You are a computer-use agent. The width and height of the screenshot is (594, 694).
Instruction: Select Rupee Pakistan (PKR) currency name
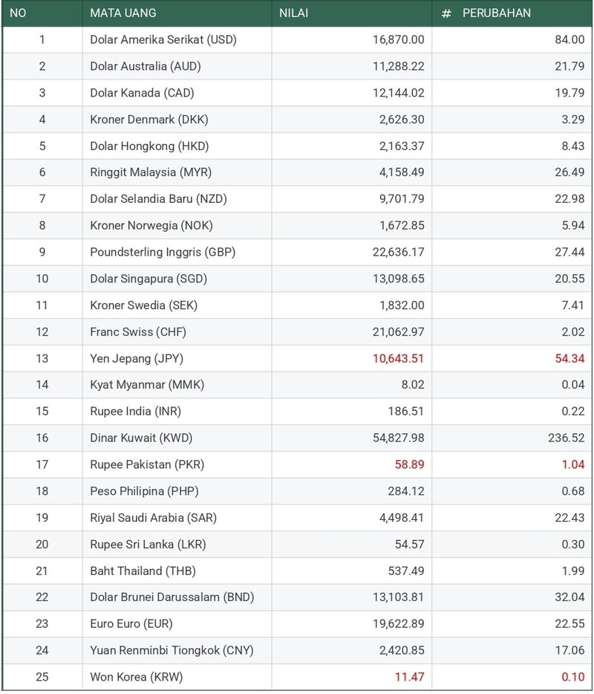pos(147,464)
